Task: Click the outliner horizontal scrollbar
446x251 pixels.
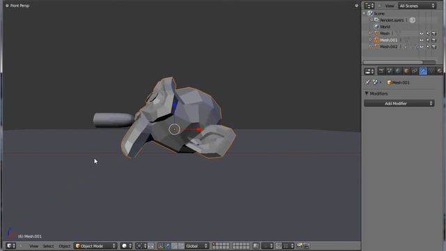Action: click(393, 62)
